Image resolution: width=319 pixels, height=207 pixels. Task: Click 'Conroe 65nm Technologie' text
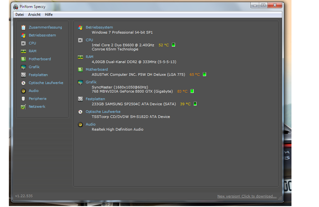coord(115,49)
